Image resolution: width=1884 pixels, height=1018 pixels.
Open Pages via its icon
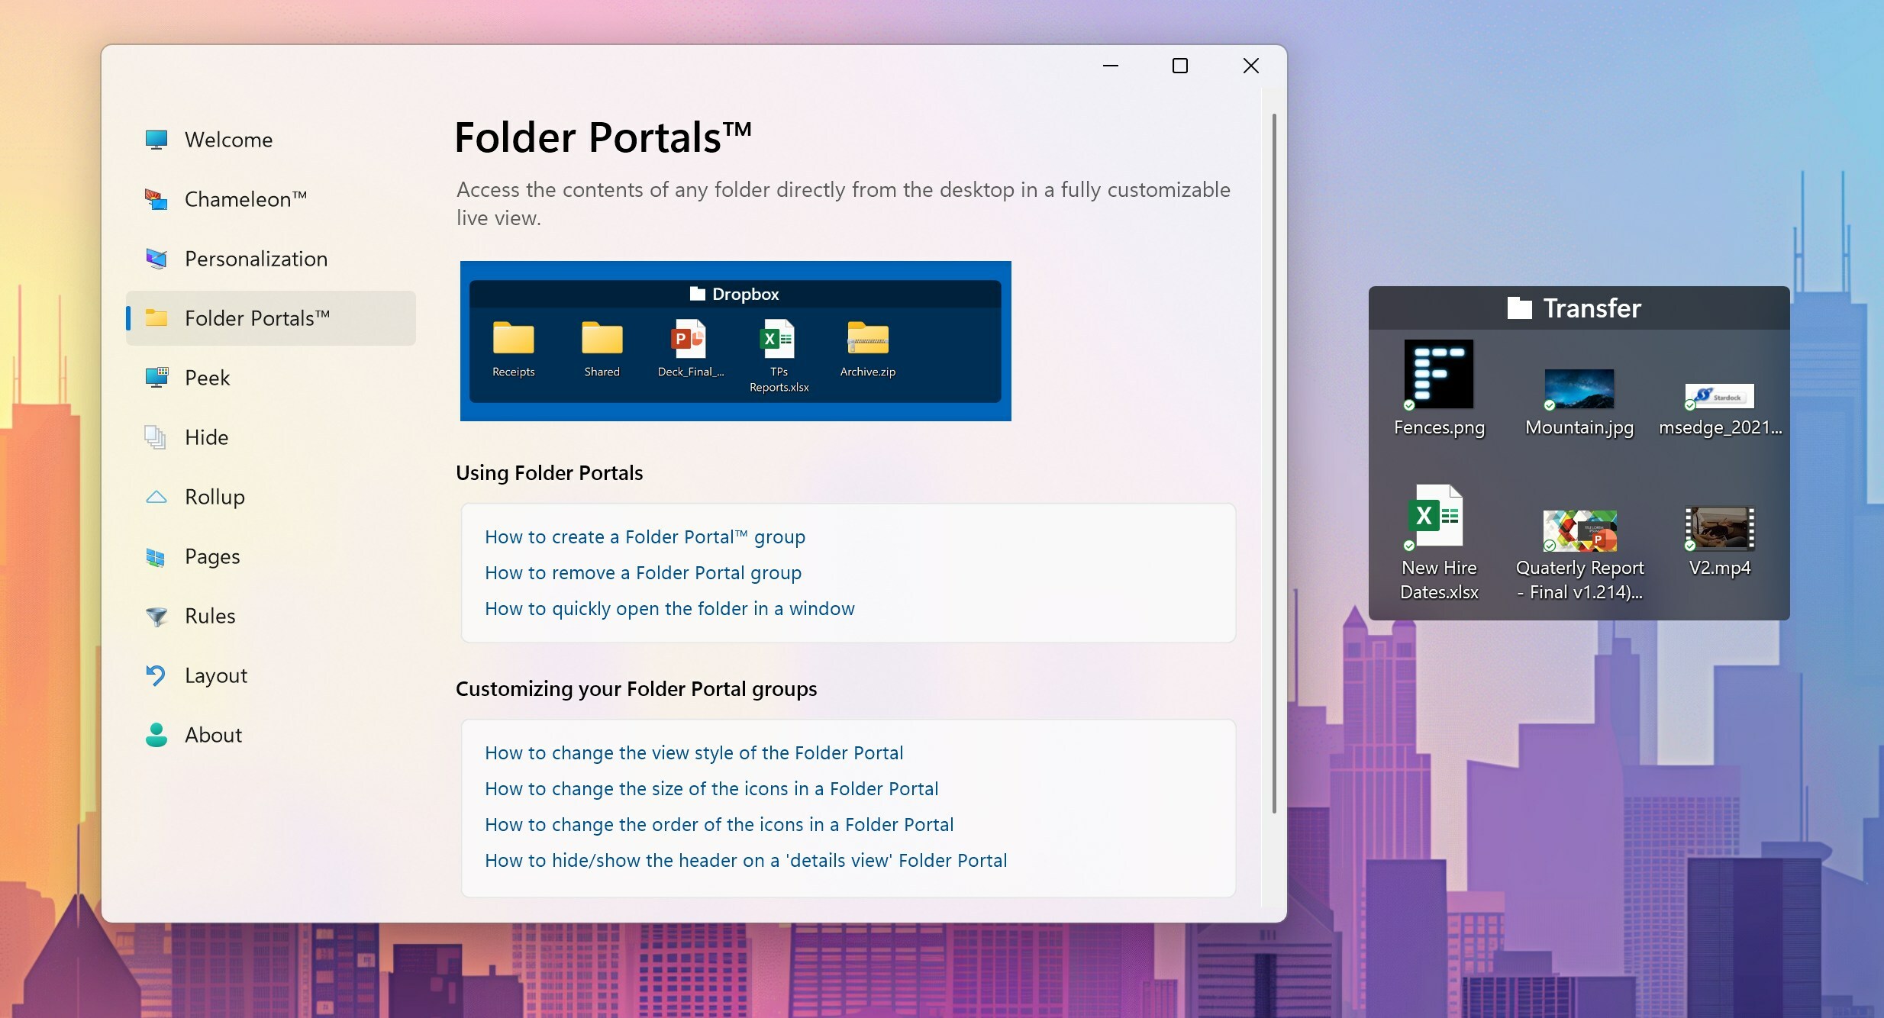click(156, 557)
